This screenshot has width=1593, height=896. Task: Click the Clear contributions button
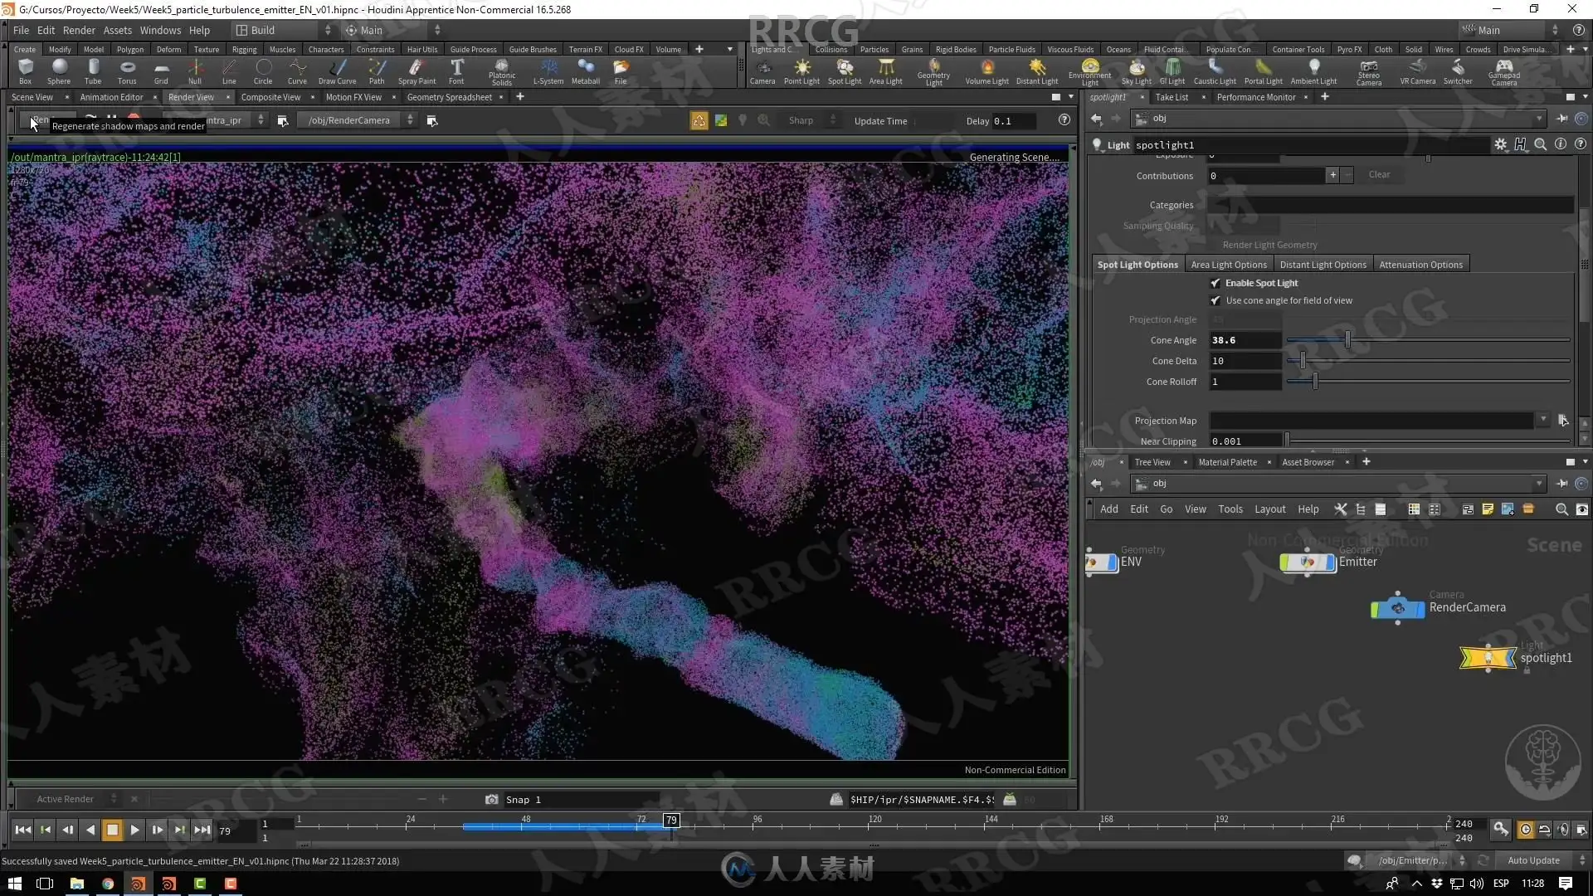[1379, 174]
